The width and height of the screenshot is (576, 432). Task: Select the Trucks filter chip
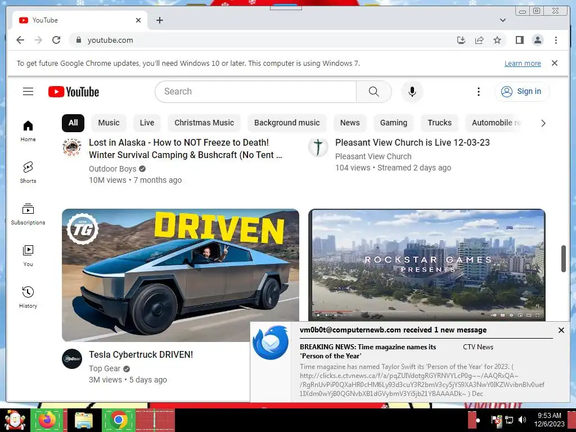[x=439, y=123]
